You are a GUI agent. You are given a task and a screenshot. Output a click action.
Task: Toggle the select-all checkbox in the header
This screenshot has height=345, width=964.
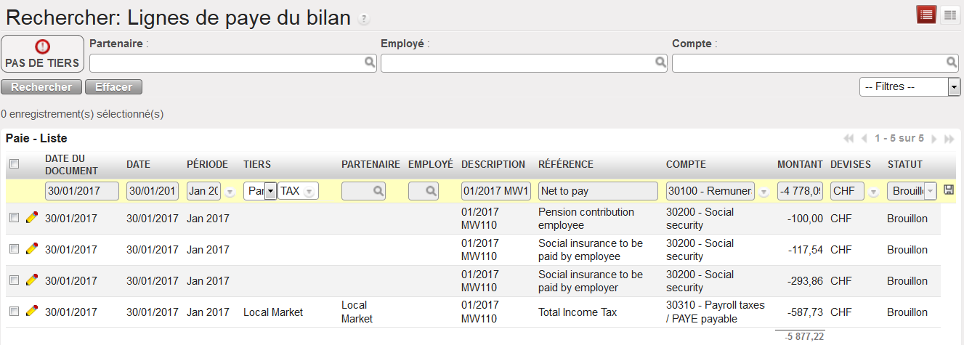pos(14,164)
